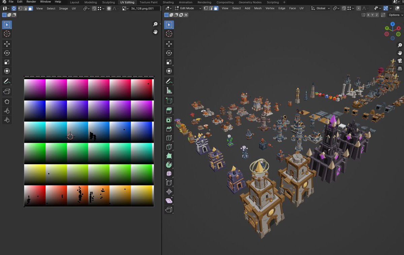Switch to perspective/orthographic view with the grid icon

point(400,69)
